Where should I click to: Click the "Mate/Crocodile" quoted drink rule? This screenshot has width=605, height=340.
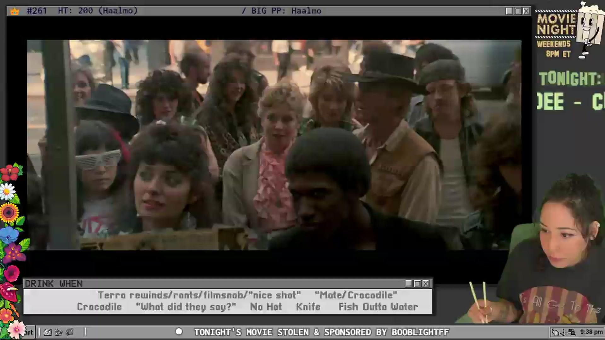pyautogui.click(x=356, y=295)
